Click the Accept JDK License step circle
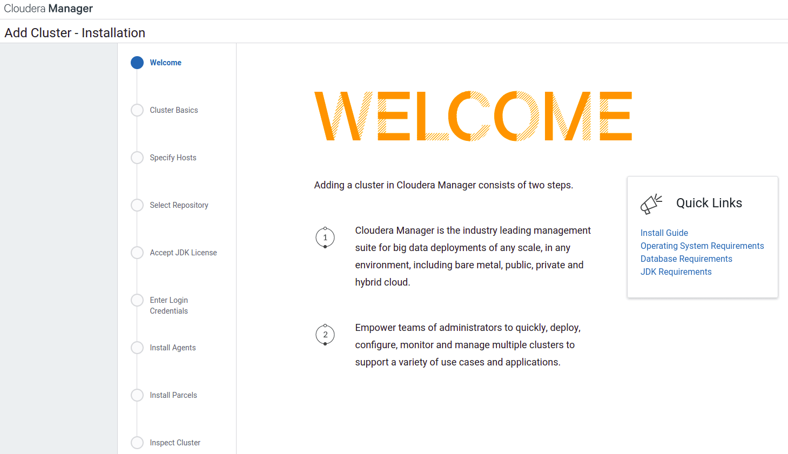Viewport: 788px width, 454px height. click(137, 253)
